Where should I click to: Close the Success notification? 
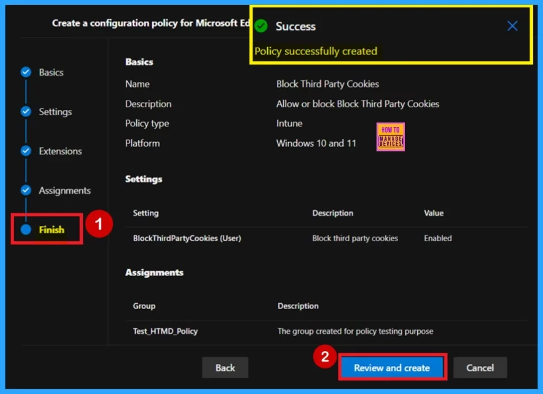pyautogui.click(x=512, y=26)
